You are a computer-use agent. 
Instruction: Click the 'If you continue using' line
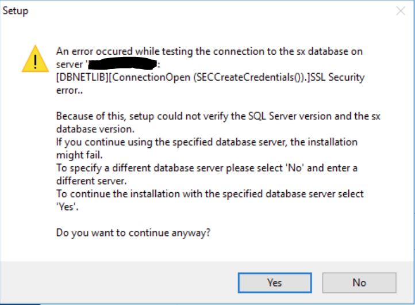pos(206,142)
